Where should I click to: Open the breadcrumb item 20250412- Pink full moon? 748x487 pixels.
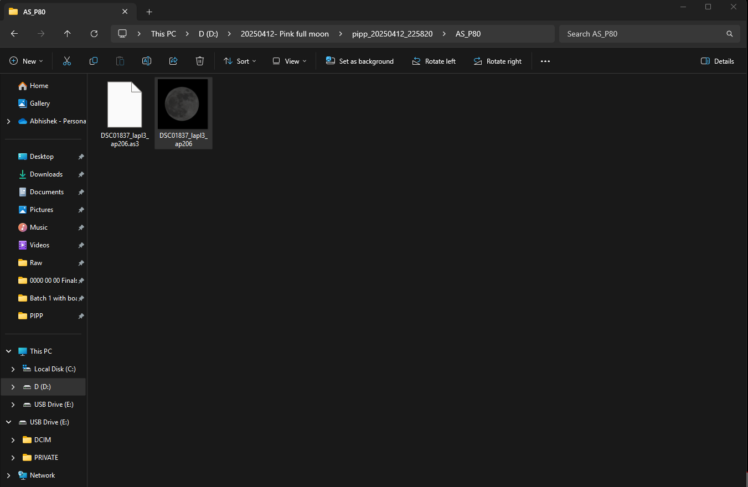pyautogui.click(x=285, y=34)
